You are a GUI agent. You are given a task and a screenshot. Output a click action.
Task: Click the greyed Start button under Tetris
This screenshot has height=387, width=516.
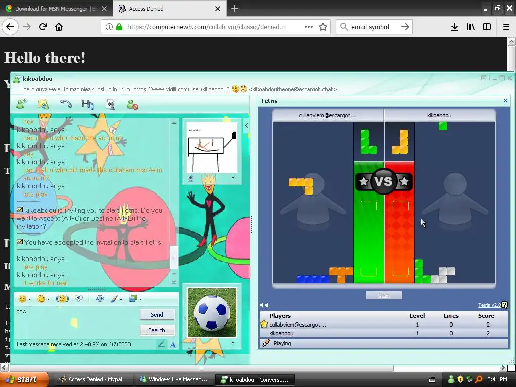383,295
